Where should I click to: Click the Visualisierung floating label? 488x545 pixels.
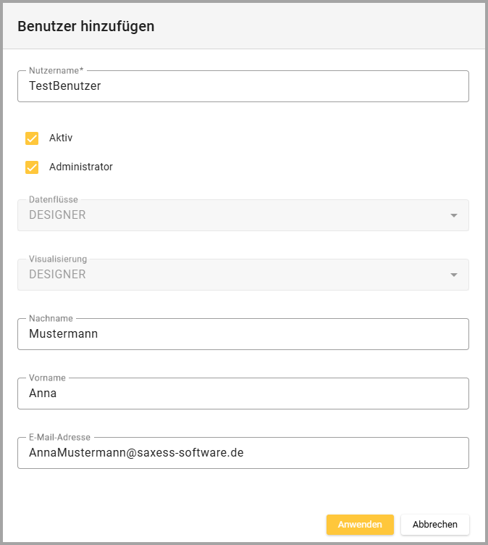pyautogui.click(x=58, y=259)
